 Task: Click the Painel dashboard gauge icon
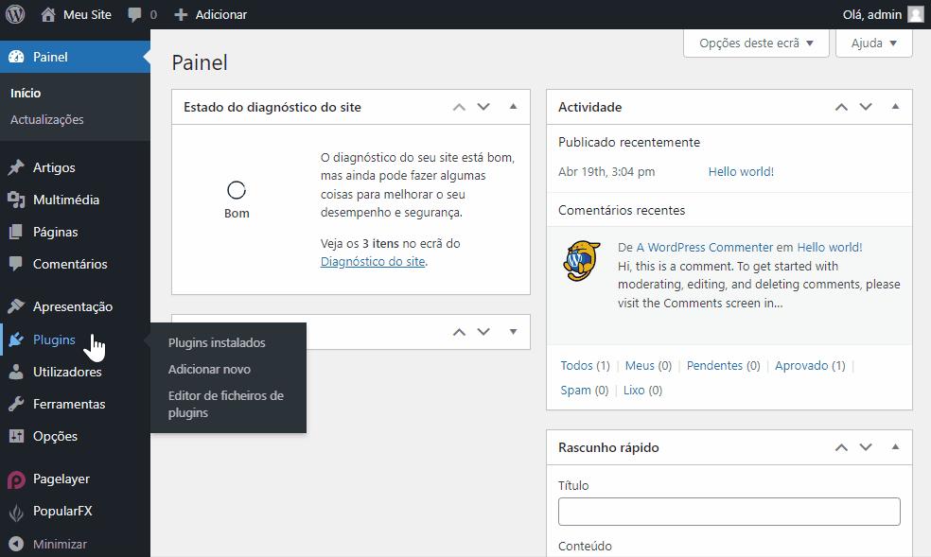[17, 57]
